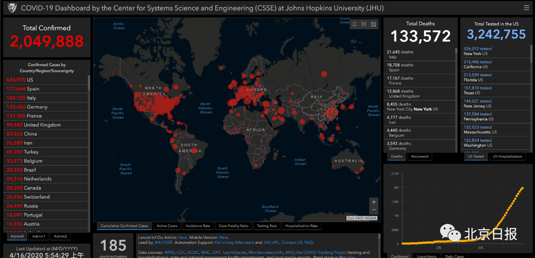This screenshot has width=535, height=258.
Task: Zoom out on the map
Action: tap(374, 210)
